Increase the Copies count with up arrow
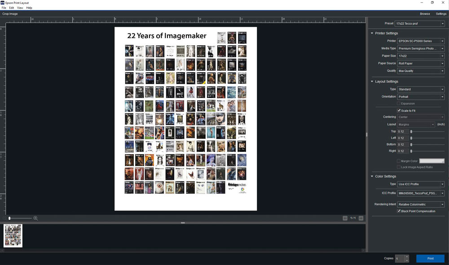The width and height of the screenshot is (449, 265). [x=407, y=256]
